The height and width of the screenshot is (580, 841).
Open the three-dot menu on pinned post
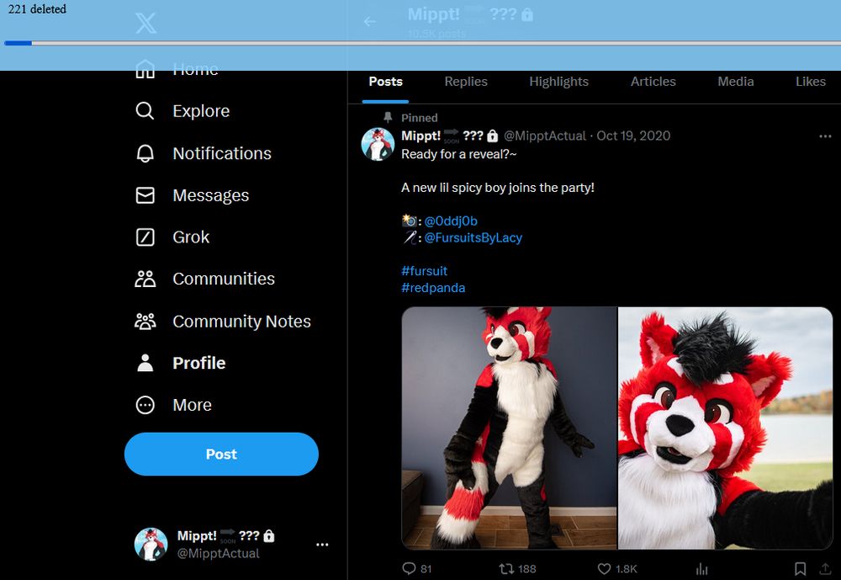point(825,136)
